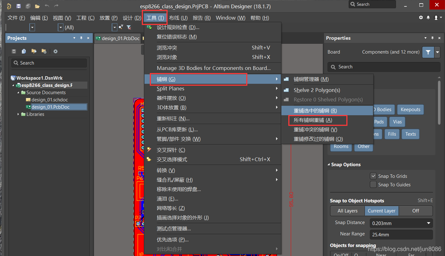Click the Polygon Manager icon
445x256 pixels.
tap(287, 79)
